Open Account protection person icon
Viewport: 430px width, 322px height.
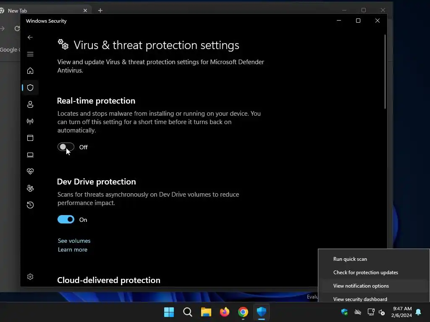pyautogui.click(x=30, y=104)
